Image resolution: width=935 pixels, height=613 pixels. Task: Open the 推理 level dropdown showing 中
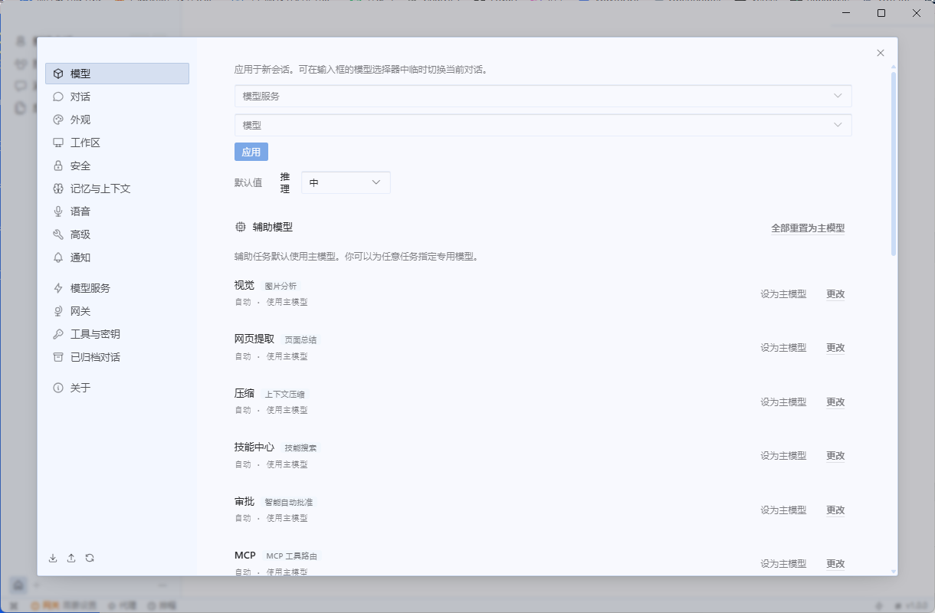click(346, 182)
